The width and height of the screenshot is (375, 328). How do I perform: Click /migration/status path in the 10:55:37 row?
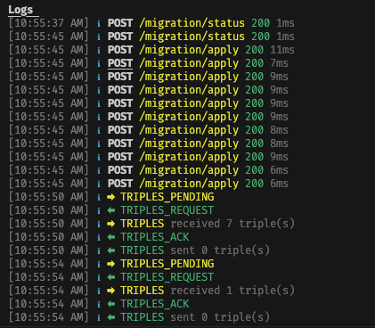(192, 23)
